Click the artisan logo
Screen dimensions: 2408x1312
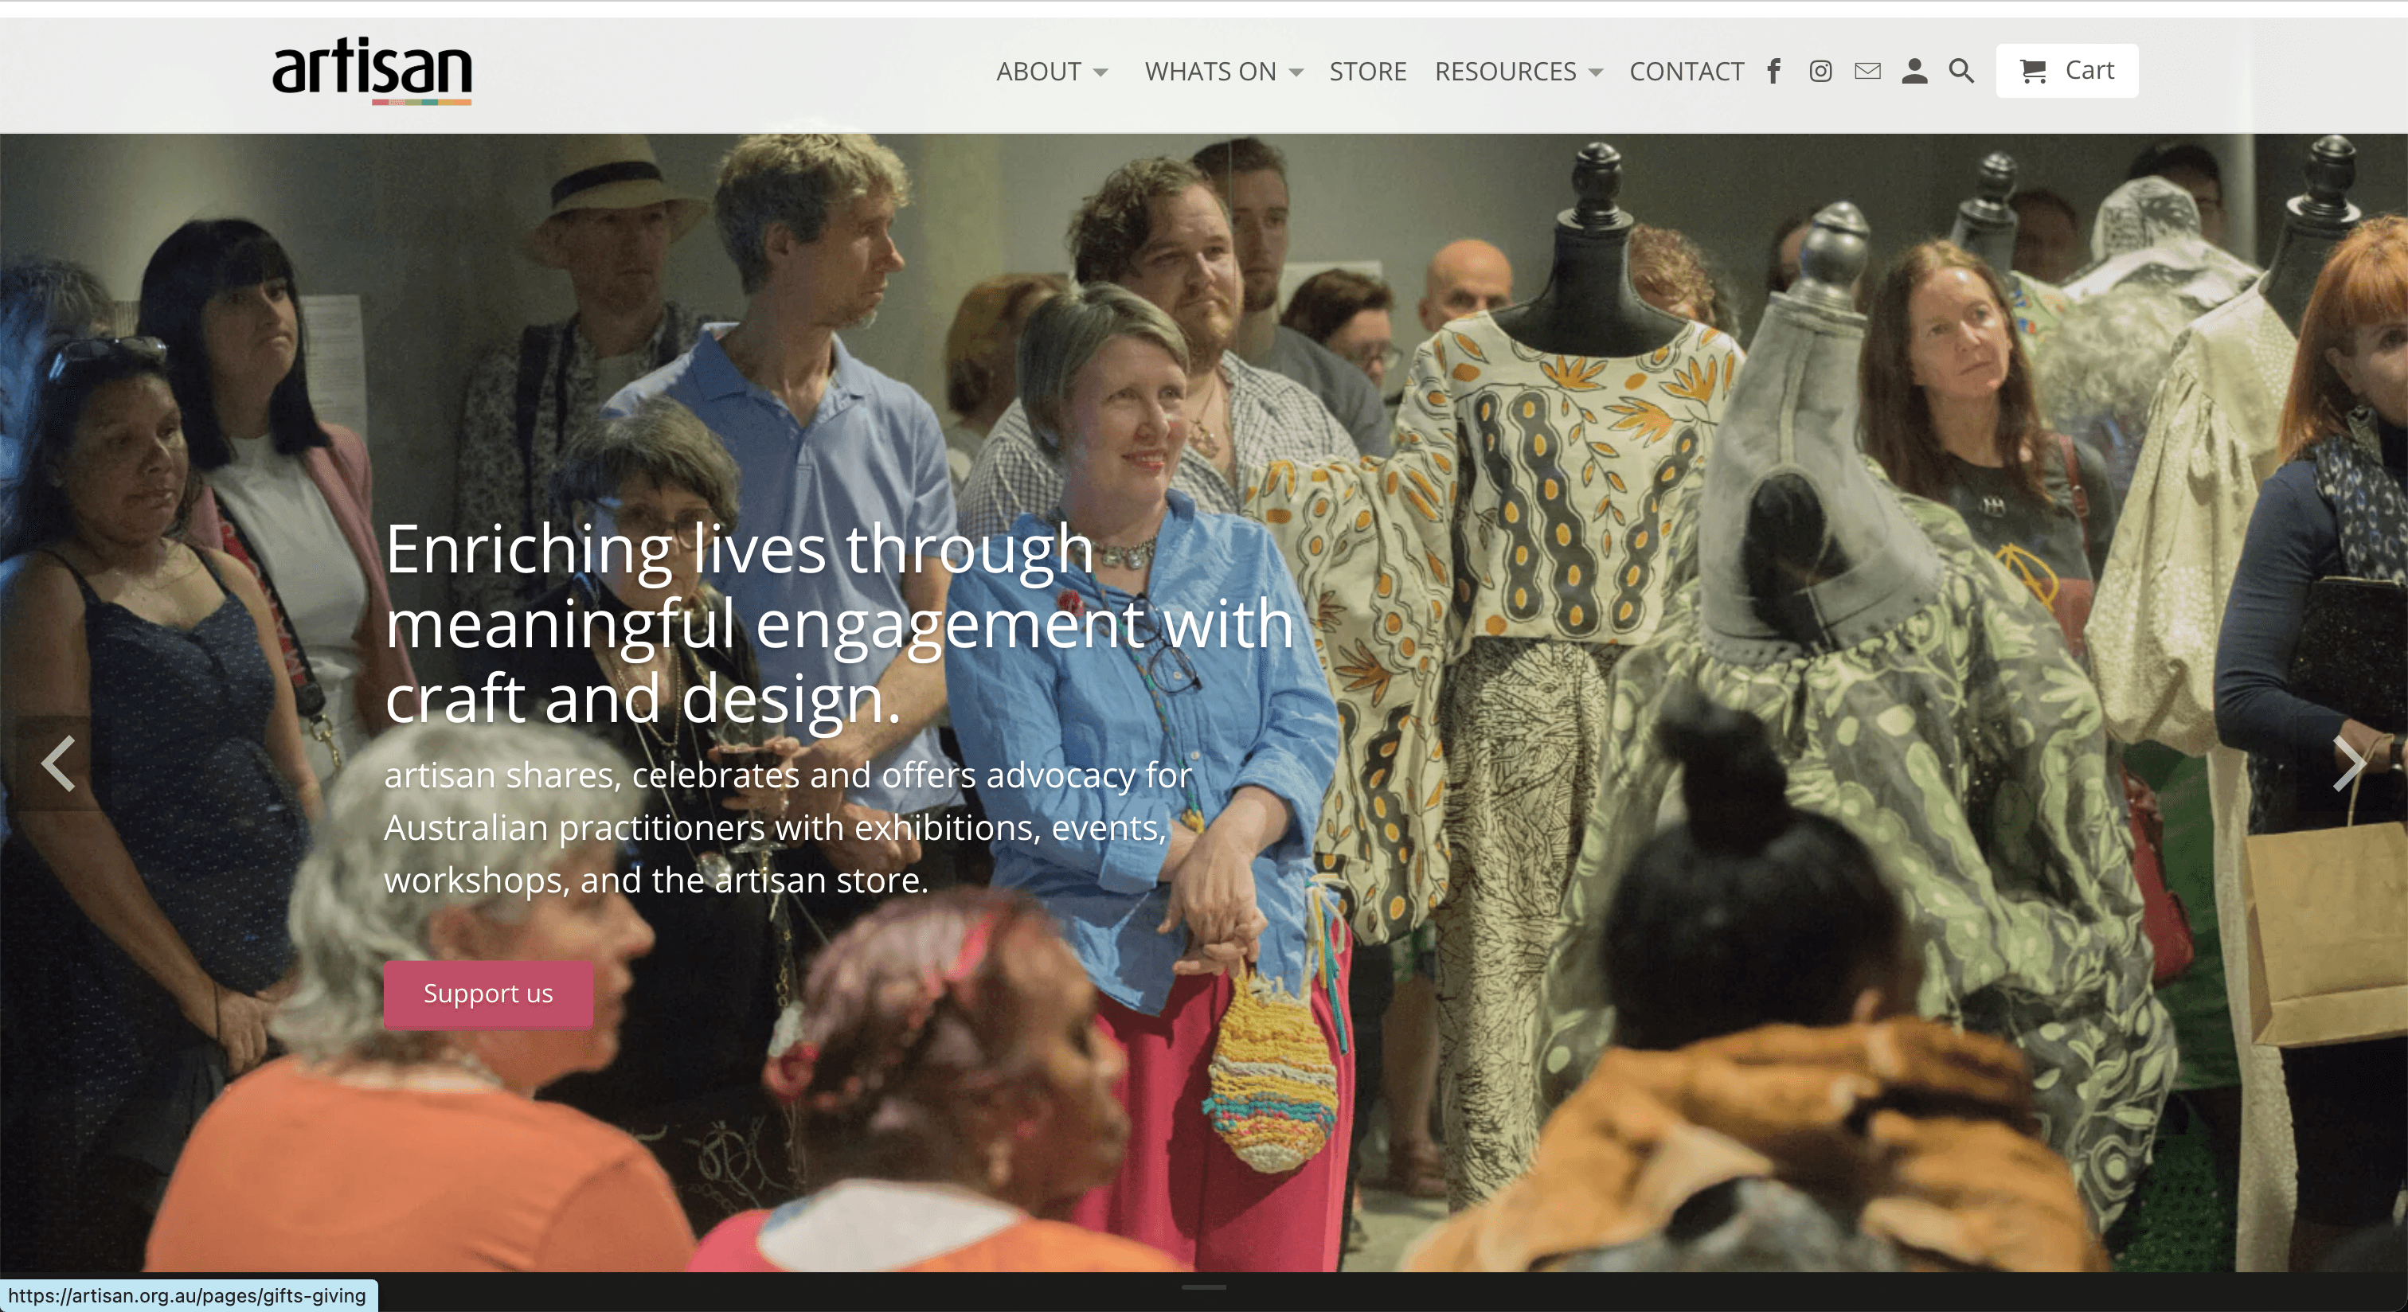tap(372, 71)
